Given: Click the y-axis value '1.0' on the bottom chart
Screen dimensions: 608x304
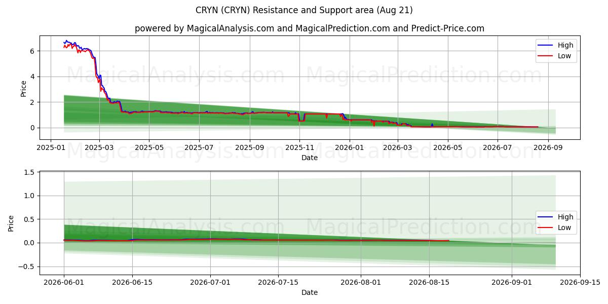Looking at the screenshot, I should click(x=29, y=196).
